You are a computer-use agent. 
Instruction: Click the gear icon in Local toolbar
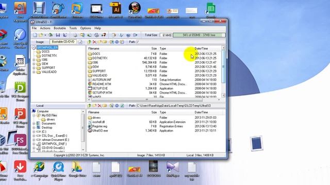pos(117,106)
